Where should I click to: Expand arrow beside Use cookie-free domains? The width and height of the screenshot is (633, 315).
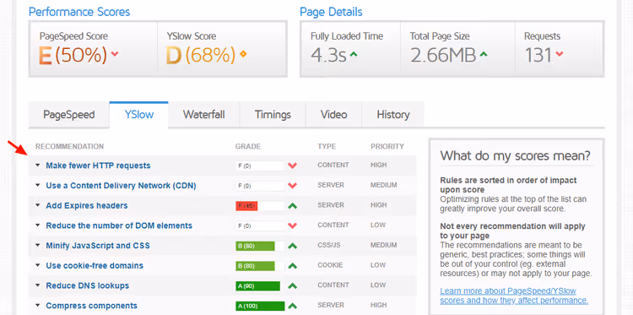coord(38,266)
